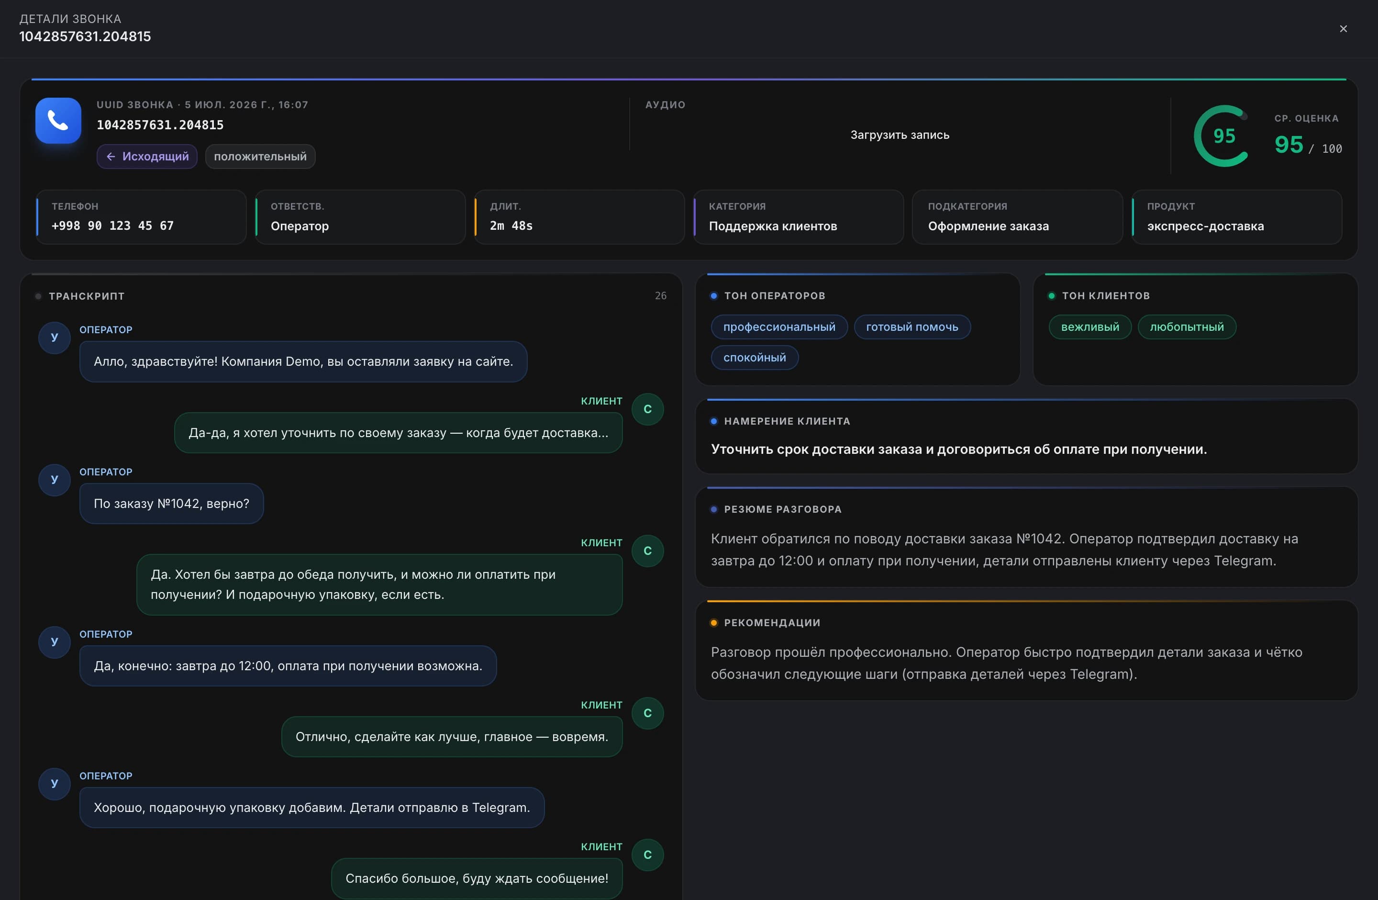Click the first operator avatar

[55, 337]
